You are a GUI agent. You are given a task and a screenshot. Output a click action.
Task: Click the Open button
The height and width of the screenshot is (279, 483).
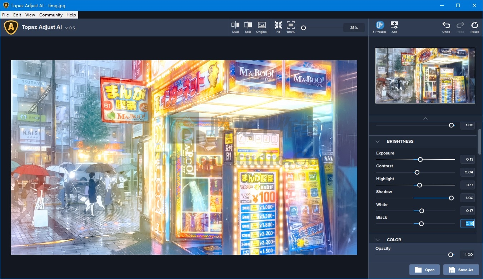pyautogui.click(x=425, y=270)
